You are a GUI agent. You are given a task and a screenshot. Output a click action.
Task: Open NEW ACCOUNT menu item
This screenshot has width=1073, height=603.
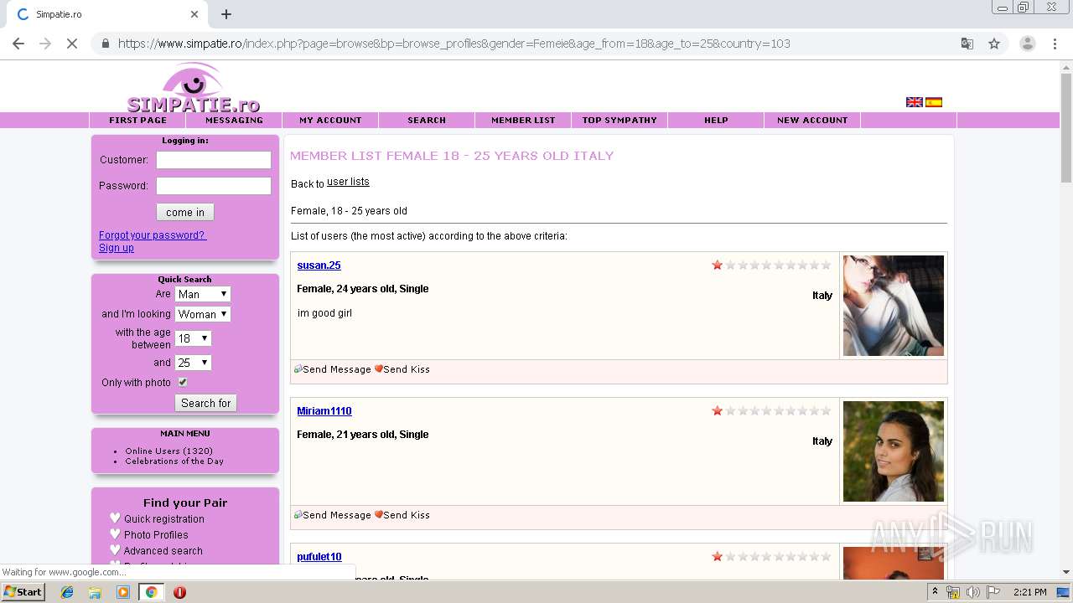point(812,120)
